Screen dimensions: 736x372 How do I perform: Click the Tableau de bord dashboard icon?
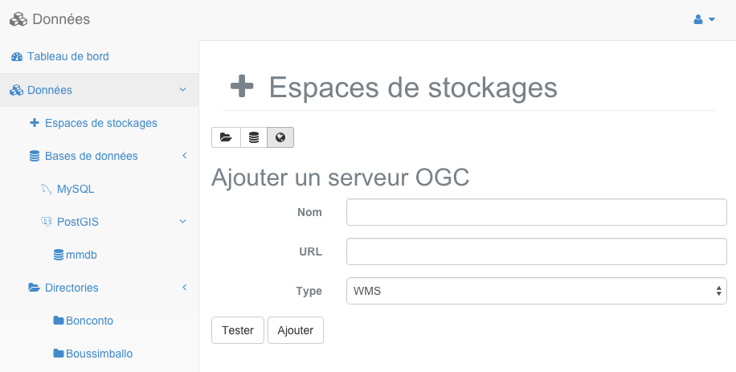pyautogui.click(x=16, y=57)
